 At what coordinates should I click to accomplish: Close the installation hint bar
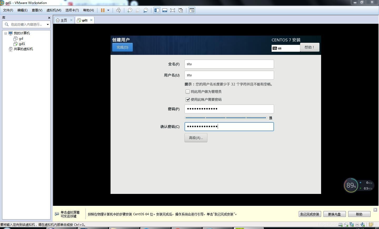click(375, 210)
